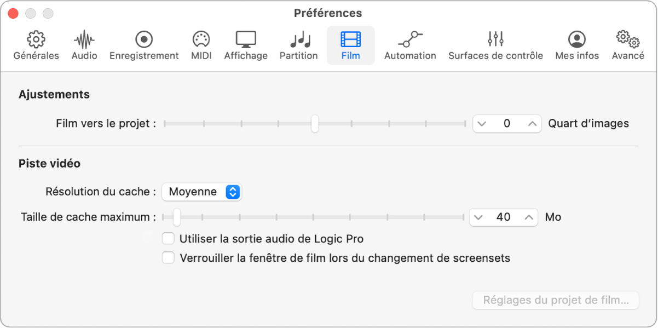Viewport: 658px width, 328px height.
Task: Enable Utiliser la sortie audio de Logic Pro
Action: point(169,239)
